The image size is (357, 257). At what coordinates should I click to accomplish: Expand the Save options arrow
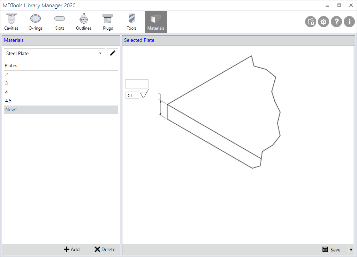[351, 249]
